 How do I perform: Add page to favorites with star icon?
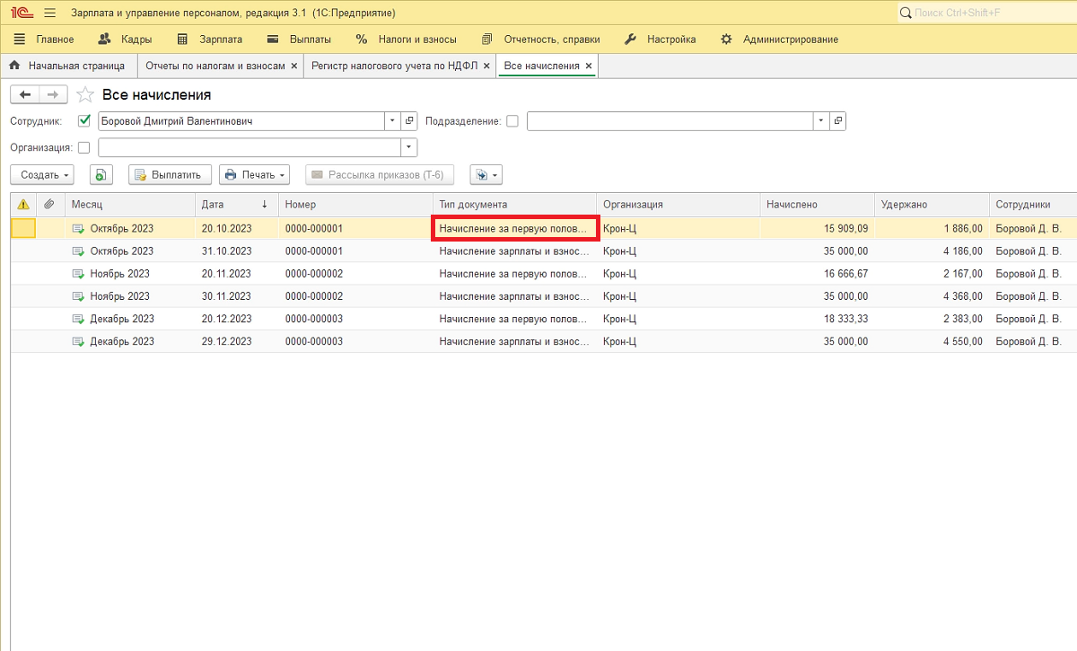pyautogui.click(x=85, y=94)
